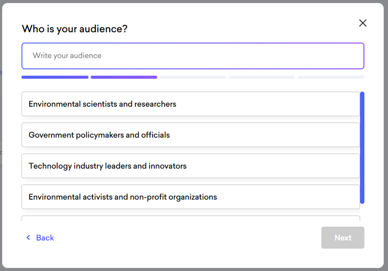Screen dimensions: 388x271
Task: Click scrollbar track below the blue thumb
Action: [362, 213]
